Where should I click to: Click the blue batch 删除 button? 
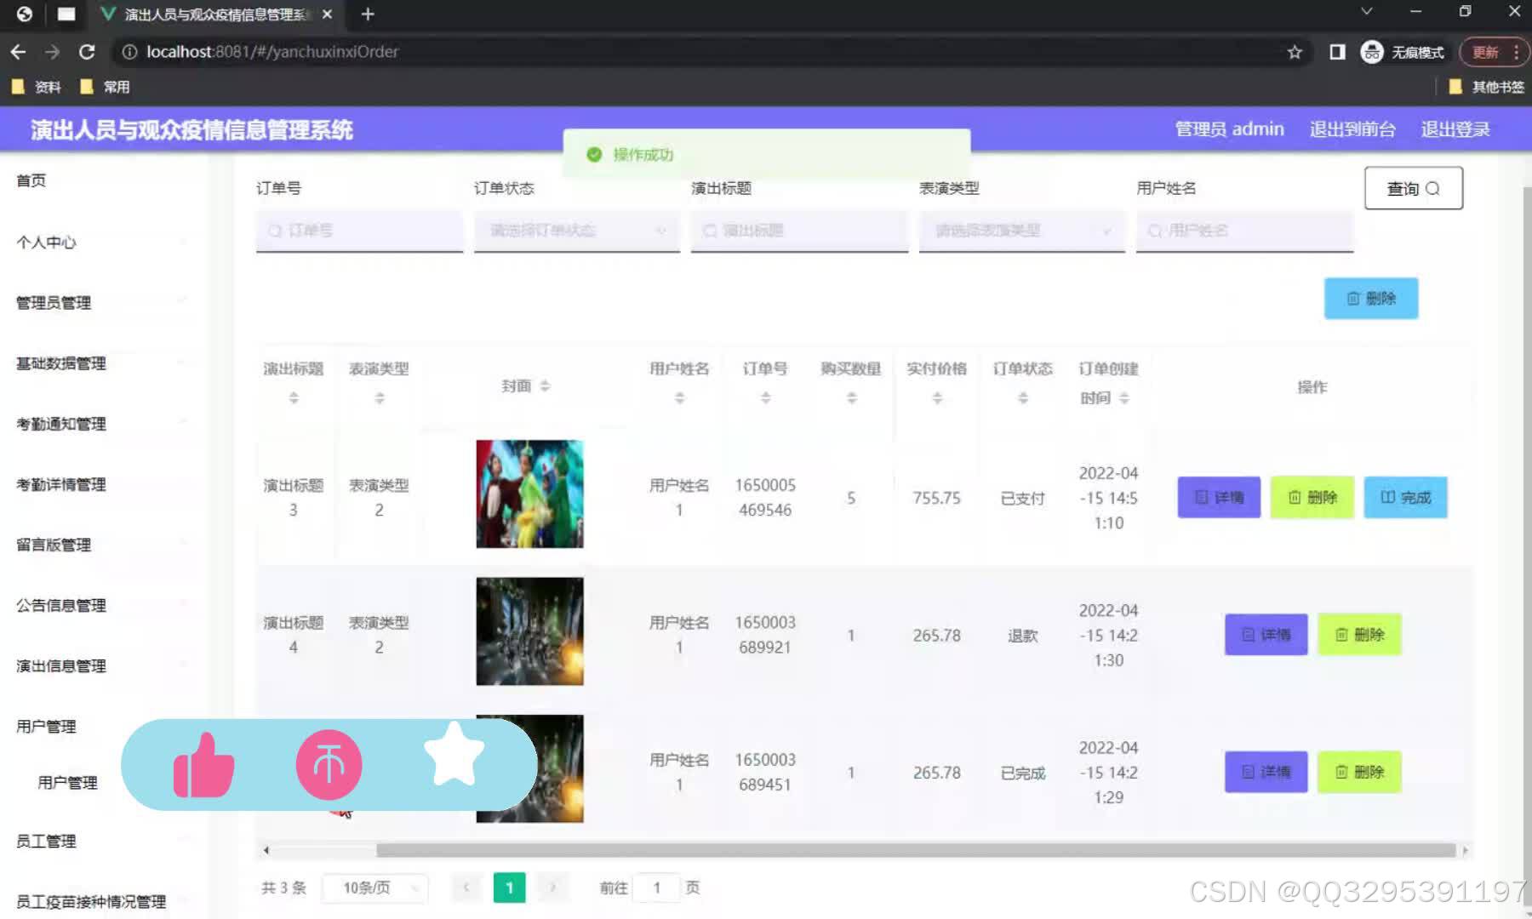(1371, 298)
